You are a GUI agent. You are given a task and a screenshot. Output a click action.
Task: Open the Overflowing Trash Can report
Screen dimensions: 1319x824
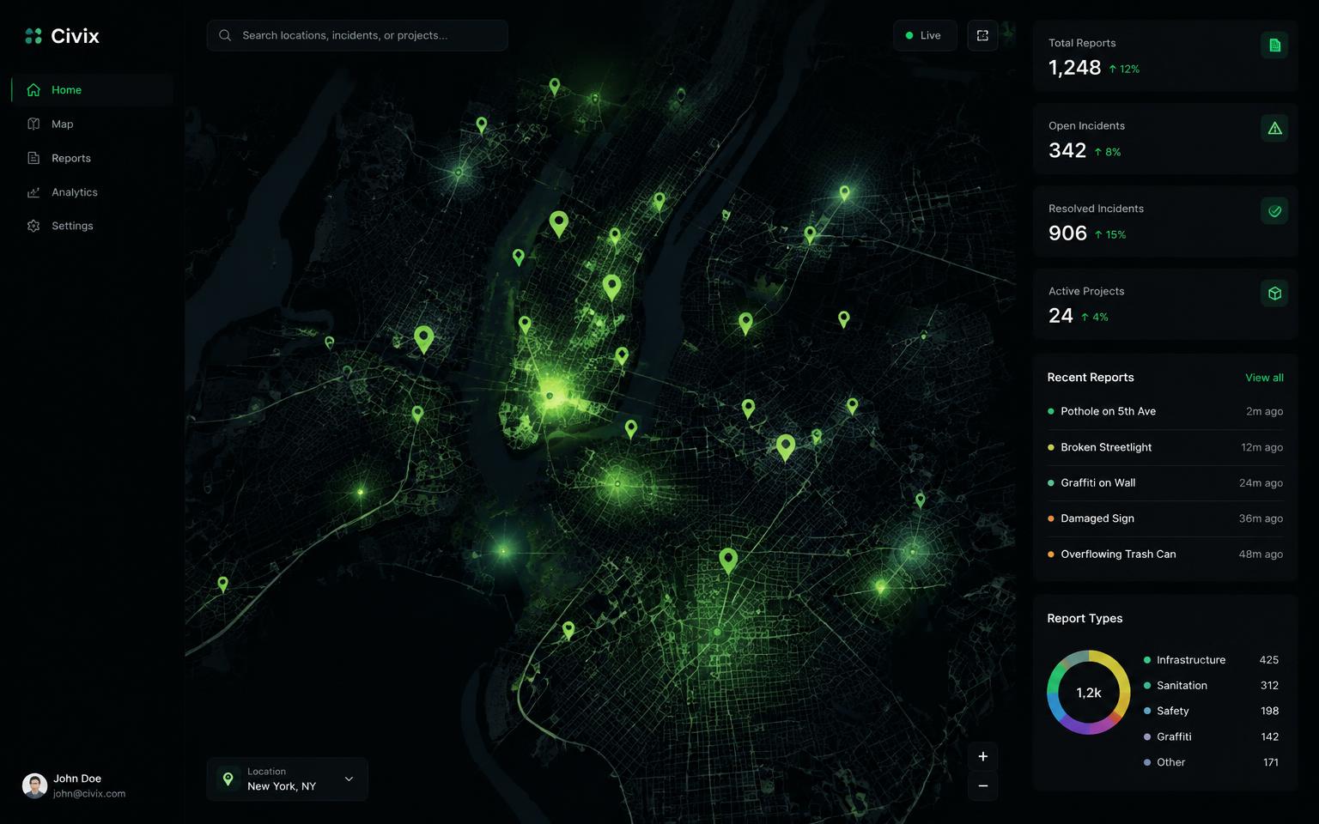point(1165,554)
